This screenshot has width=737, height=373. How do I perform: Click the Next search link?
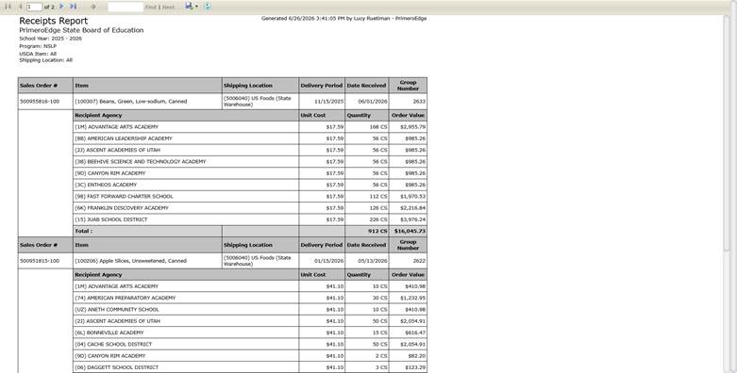click(168, 7)
